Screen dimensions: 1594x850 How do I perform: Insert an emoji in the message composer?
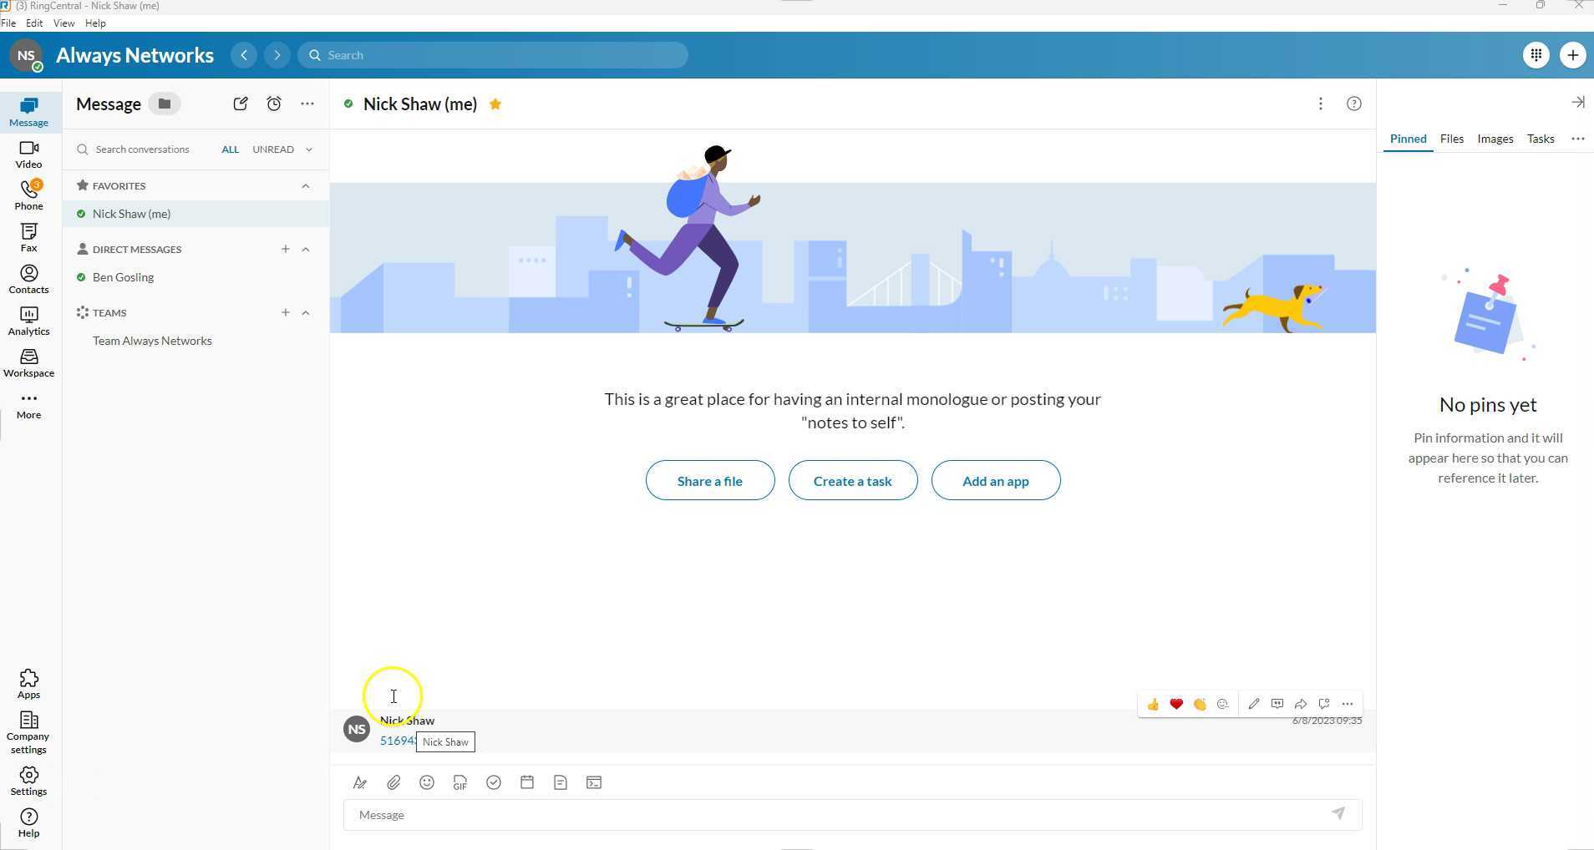(x=427, y=782)
